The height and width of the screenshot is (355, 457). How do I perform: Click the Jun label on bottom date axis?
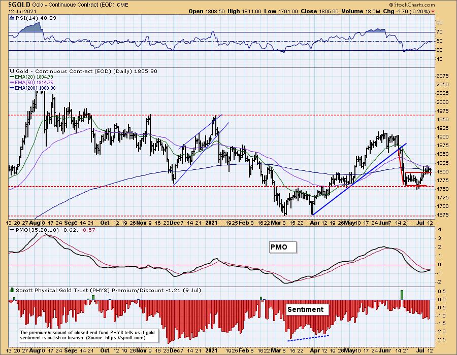click(x=384, y=350)
